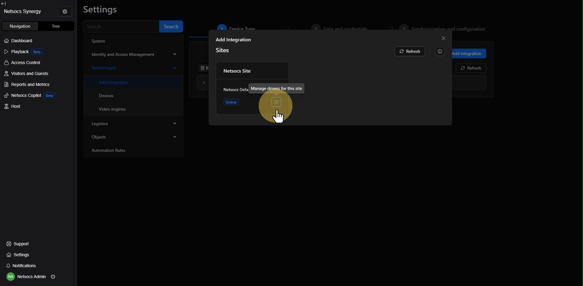Select the Navigation tab

20,26
